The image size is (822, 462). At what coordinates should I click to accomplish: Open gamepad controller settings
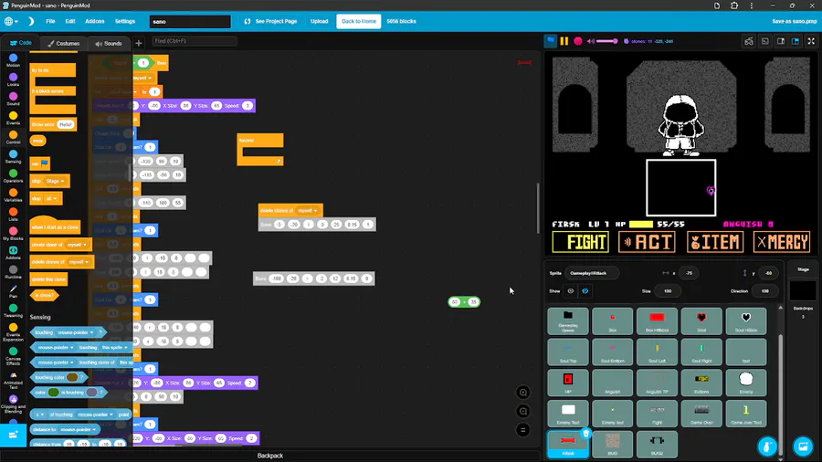[749, 41]
